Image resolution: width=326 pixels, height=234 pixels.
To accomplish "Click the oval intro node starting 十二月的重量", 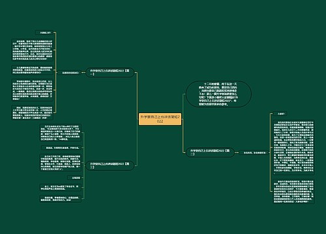I will click(218, 94).
